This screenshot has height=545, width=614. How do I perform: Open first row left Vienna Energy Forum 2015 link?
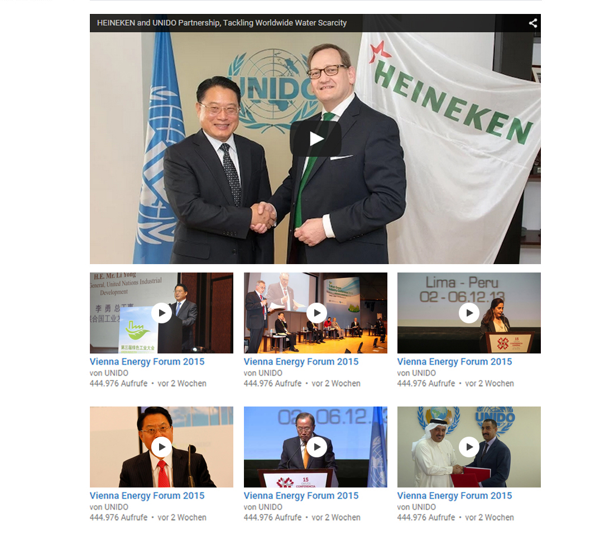[147, 362]
